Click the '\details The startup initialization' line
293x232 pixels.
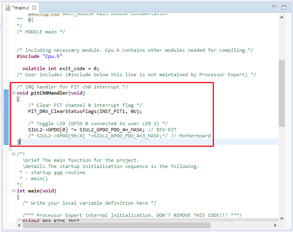pos(111,166)
